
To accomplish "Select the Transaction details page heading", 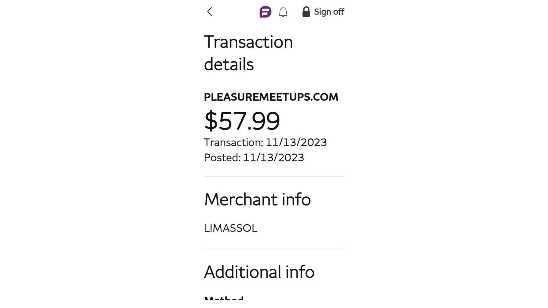I will coord(248,53).
